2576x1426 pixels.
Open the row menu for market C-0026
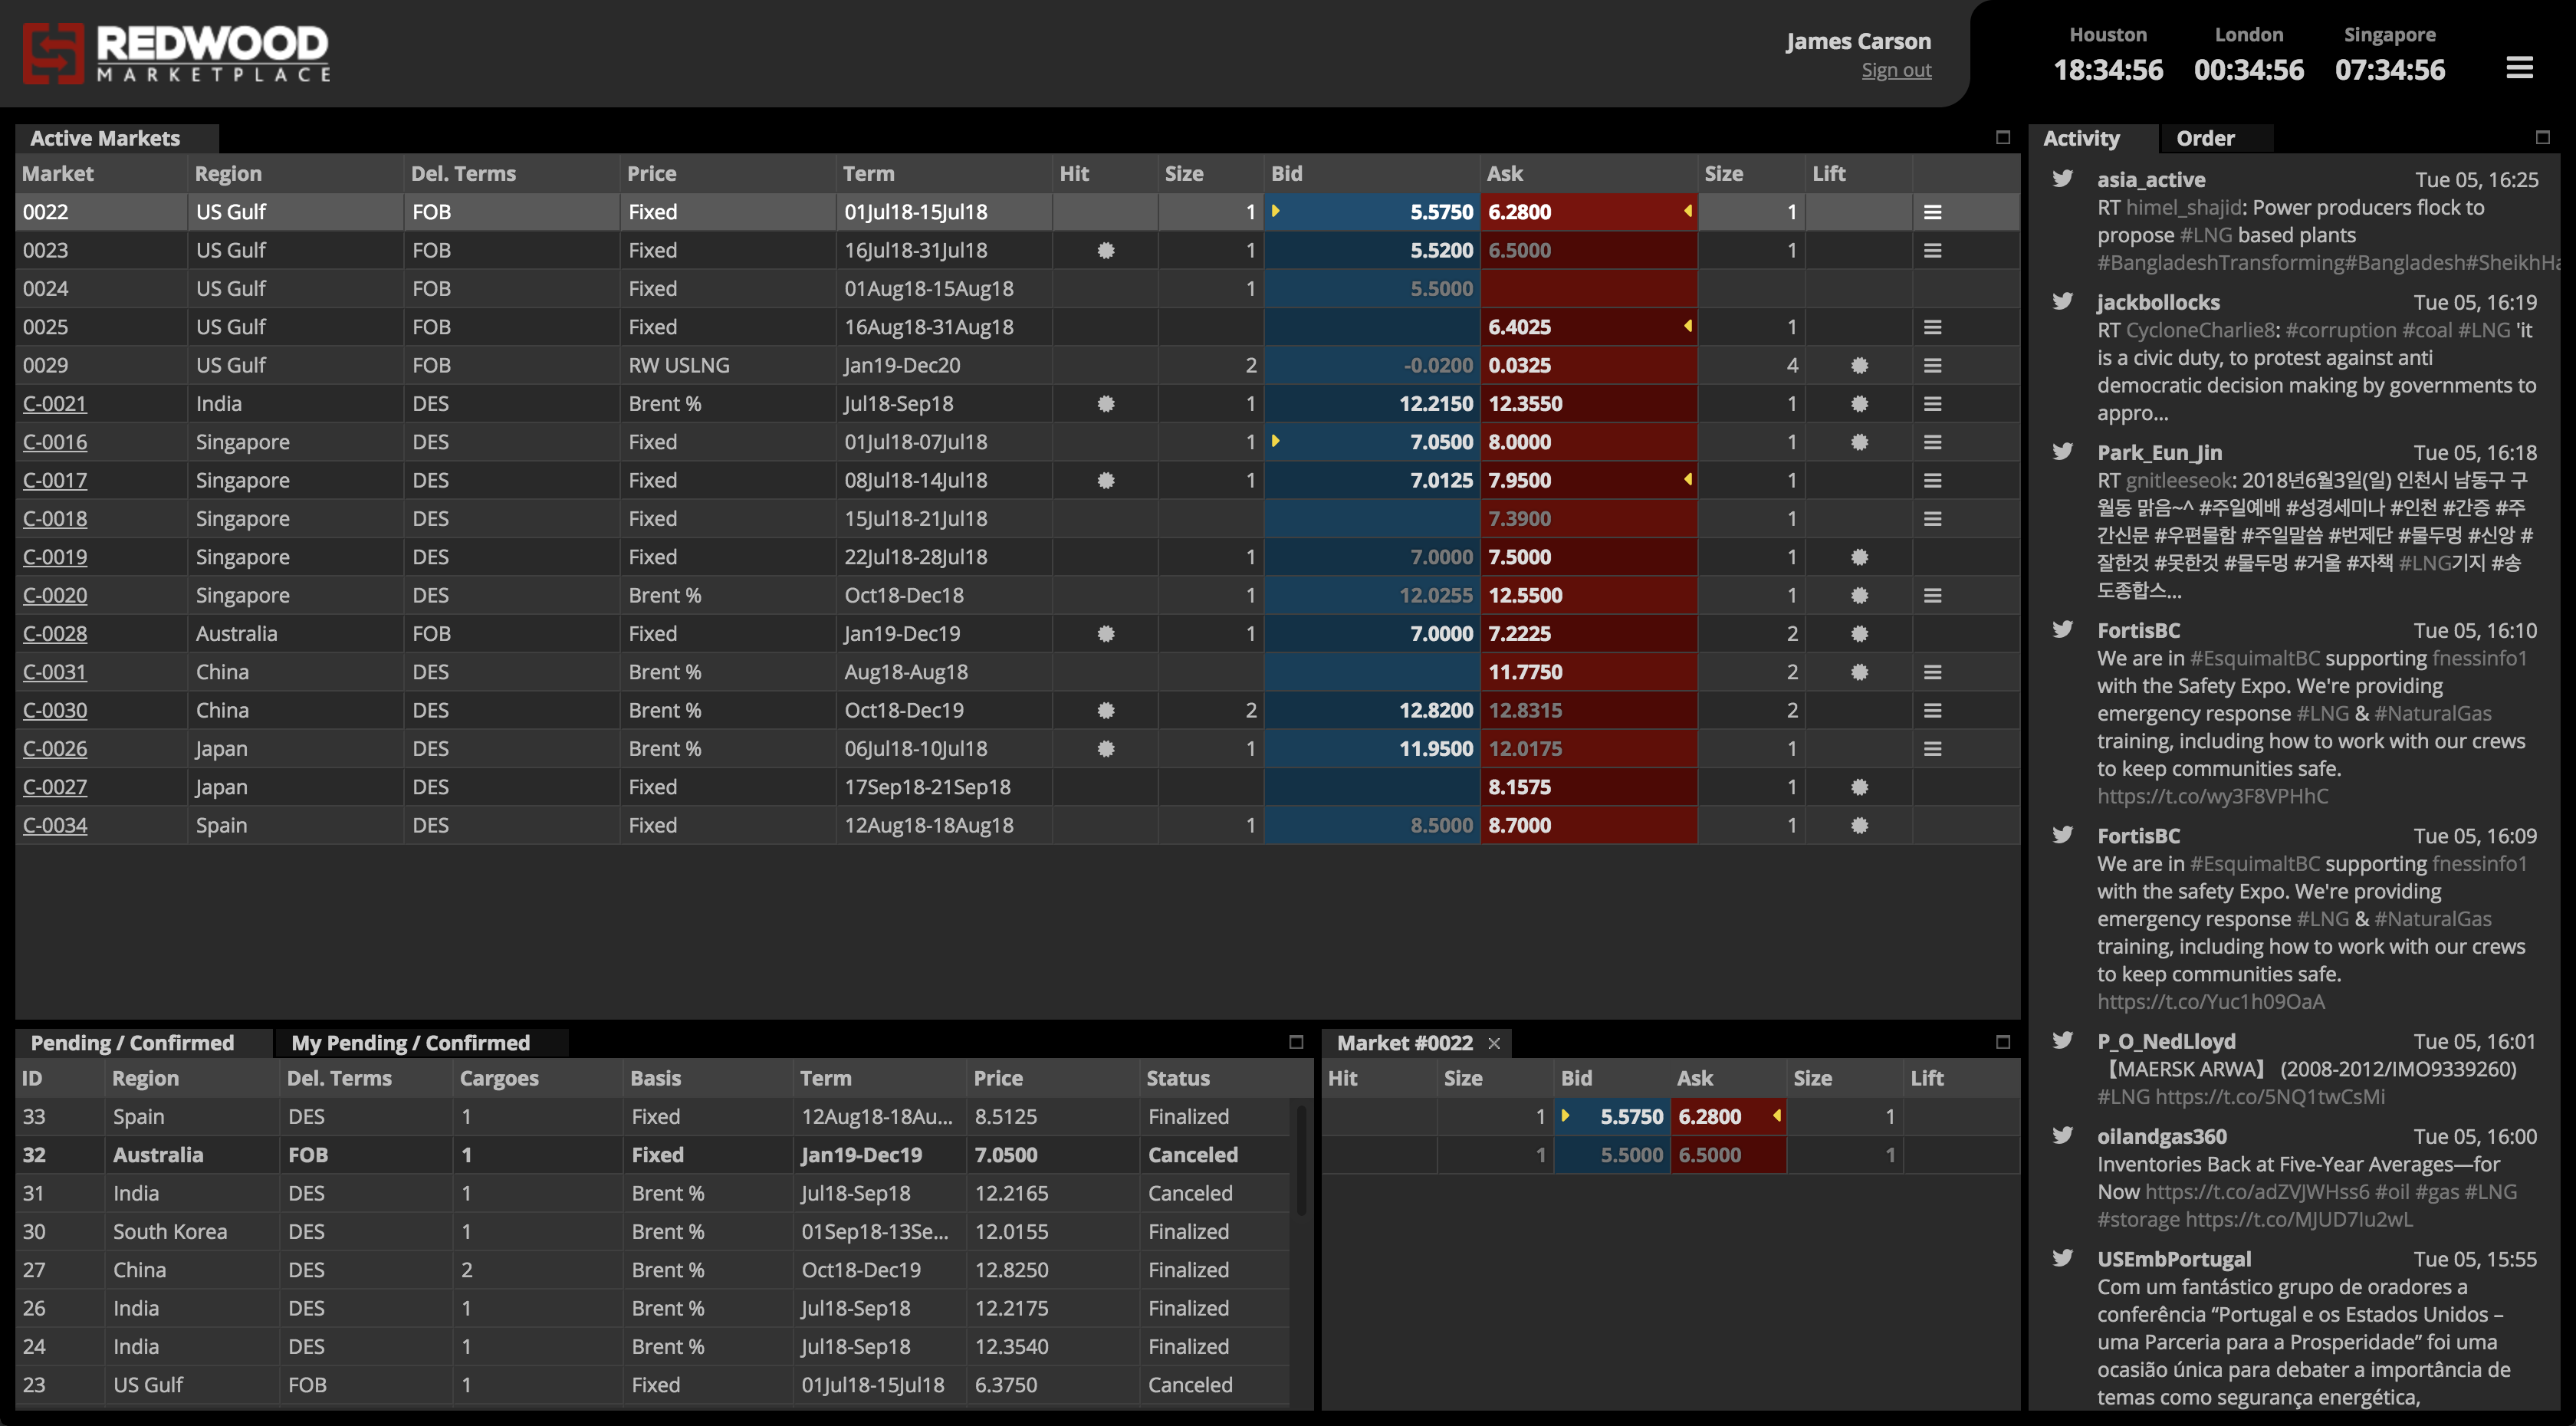pyautogui.click(x=1932, y=749)
